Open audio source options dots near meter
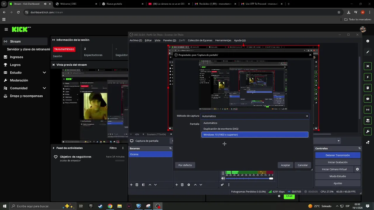Screen dimensions: 374x210 pyautogui.click(x=223, y=173)
